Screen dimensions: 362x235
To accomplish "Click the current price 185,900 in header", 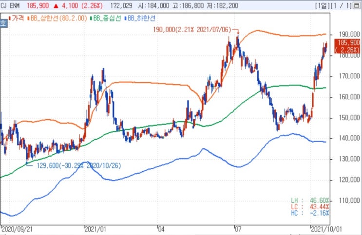I will click(x=38, y=6).
